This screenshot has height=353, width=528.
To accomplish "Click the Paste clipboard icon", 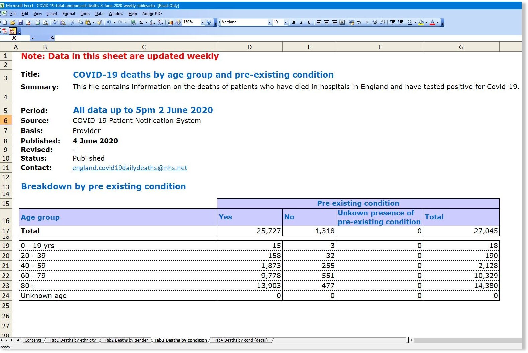I will pos(88,22).
